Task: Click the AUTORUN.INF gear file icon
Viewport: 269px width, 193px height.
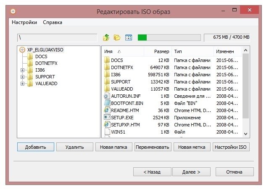Action: coord(107,96)
